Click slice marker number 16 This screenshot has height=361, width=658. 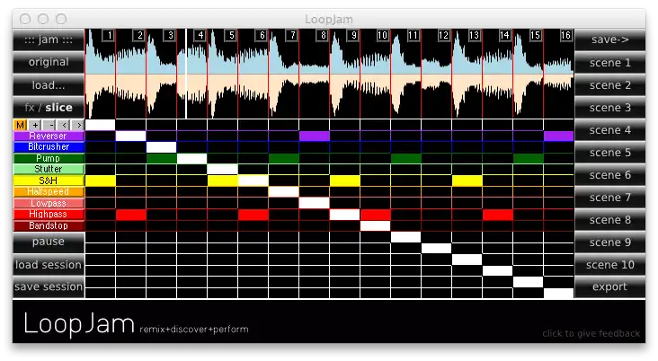(x=566, y=35)
